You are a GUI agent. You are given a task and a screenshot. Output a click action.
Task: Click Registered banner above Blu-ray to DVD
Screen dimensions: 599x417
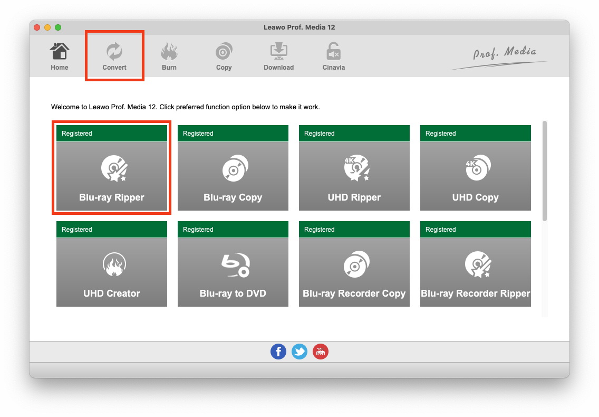pos(233,229)
